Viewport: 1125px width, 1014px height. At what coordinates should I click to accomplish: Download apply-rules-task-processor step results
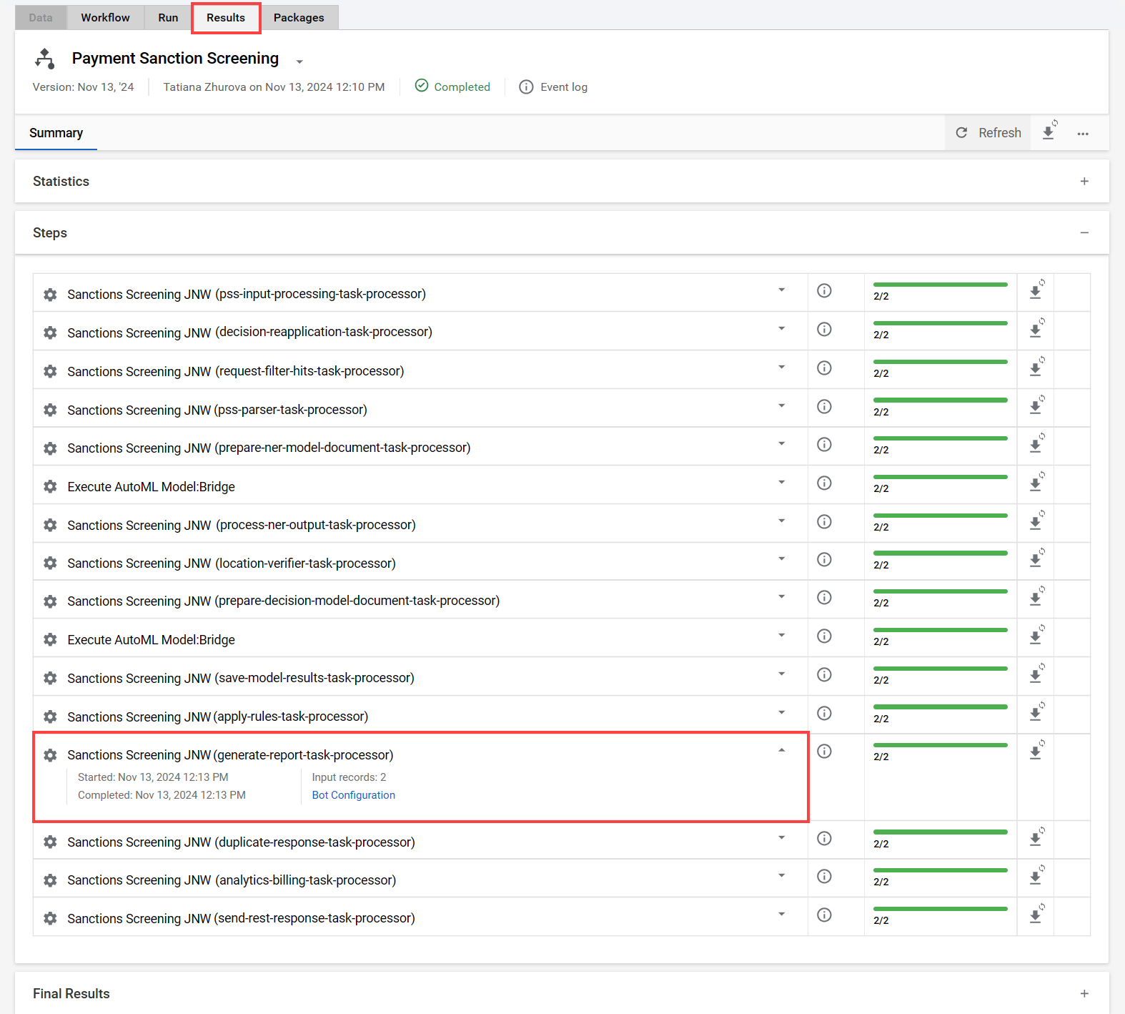pos(1036,712)
